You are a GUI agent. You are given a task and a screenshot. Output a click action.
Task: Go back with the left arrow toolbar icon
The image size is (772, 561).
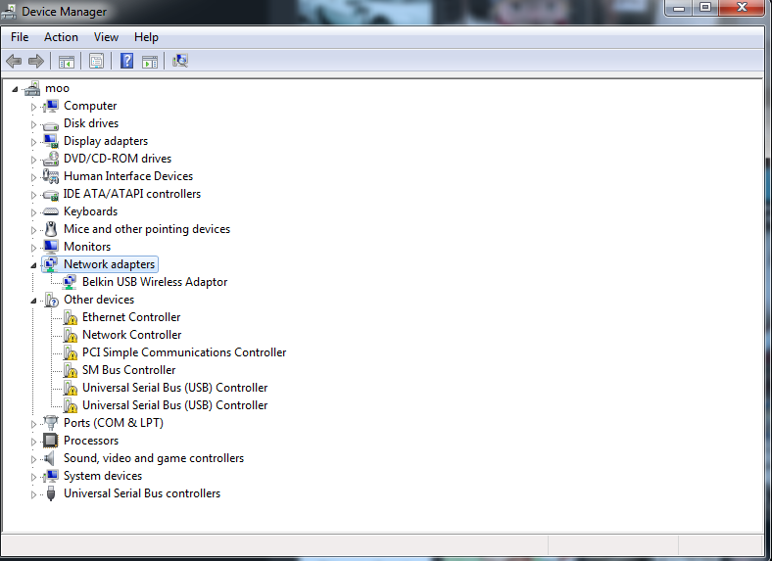14,61
